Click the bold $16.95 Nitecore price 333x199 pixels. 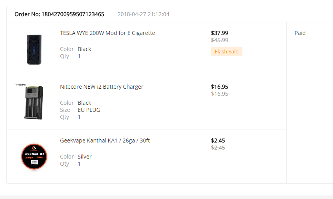coord(219,87)
